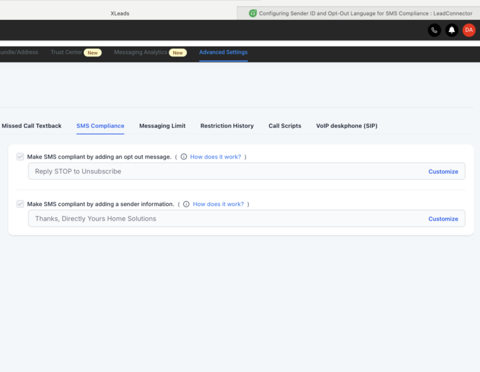This screenshot has height=372, width=480.
Task: Open Trust Center in the navigation
Action: (x=67, y=53)
